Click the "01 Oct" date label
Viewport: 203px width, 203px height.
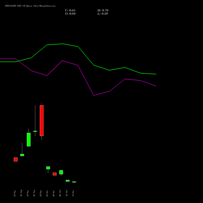47,194
